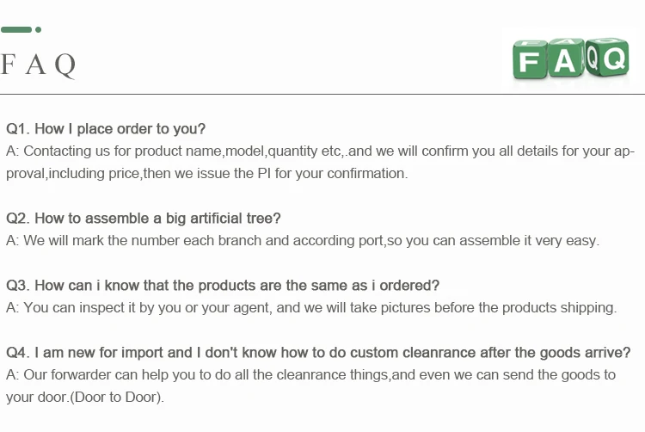The height and width of the screenshot is (432, 645).
Task: Select question Q4 about custom clearance
Action: click(318, 353)
